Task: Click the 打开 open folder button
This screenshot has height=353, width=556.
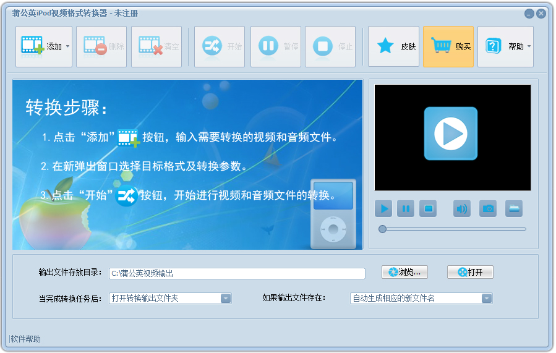Action: tap(470, 272)
